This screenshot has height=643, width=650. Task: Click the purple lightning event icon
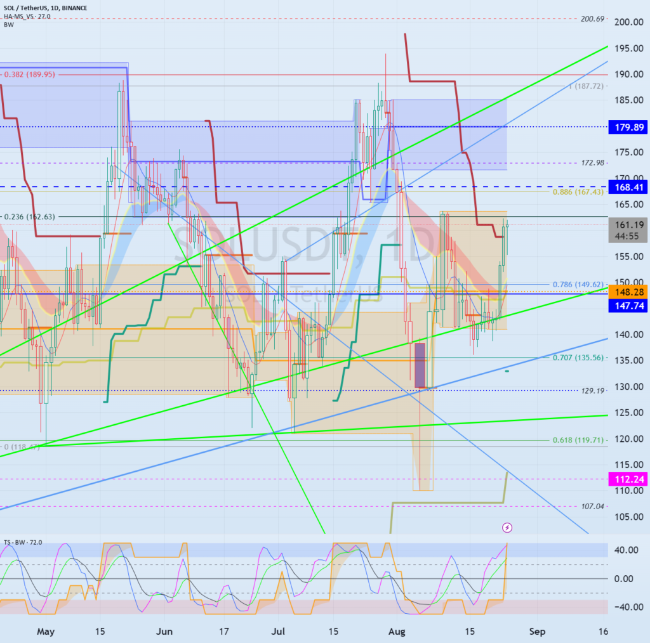tap(507, 527)
